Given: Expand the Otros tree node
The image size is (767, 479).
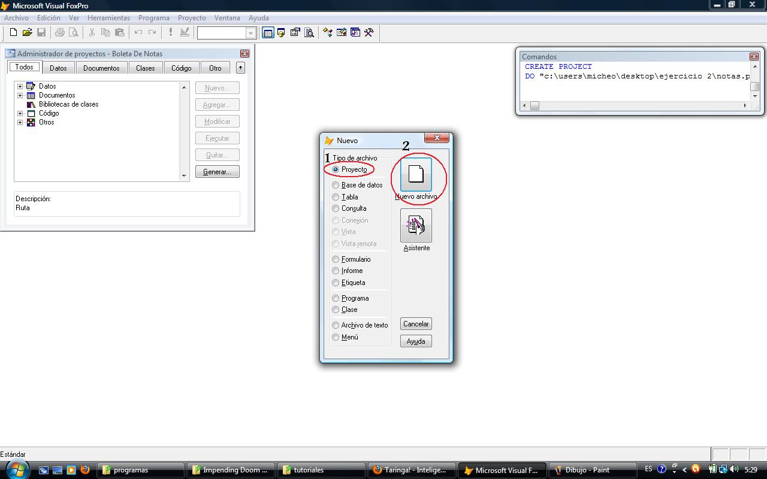Looking at the screenshot, I should click(20, 122).
